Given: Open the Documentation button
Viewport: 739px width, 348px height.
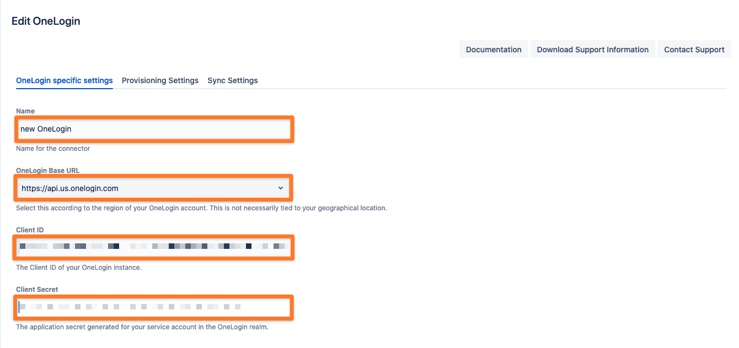Looking at the screenshot, I should coord(494,49).
